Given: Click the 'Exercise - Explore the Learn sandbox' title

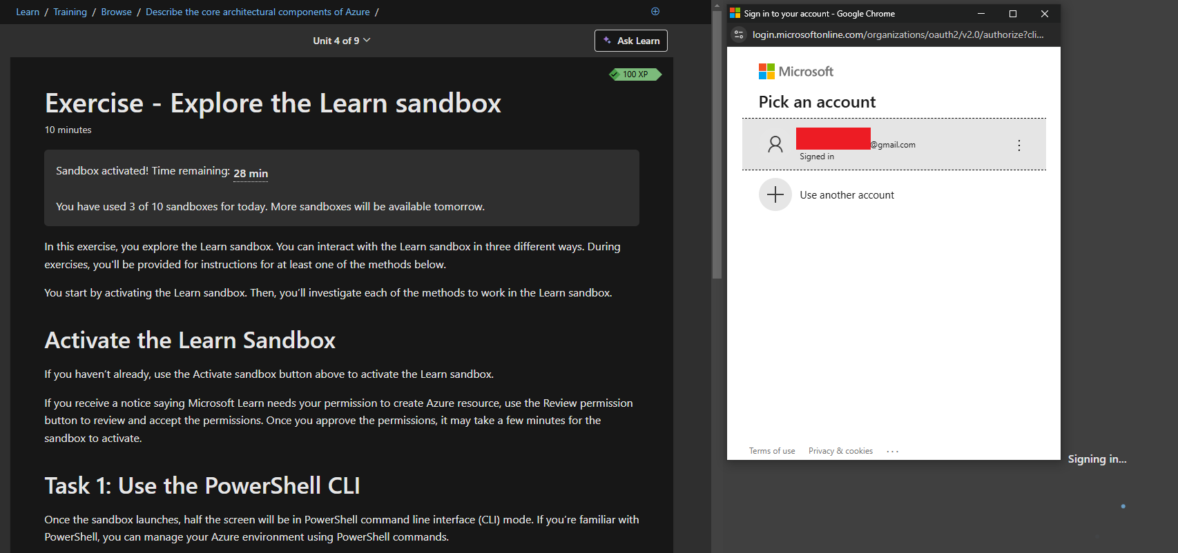Looking at the screenshot, I should pyautogui.click(x=273, y=103).
